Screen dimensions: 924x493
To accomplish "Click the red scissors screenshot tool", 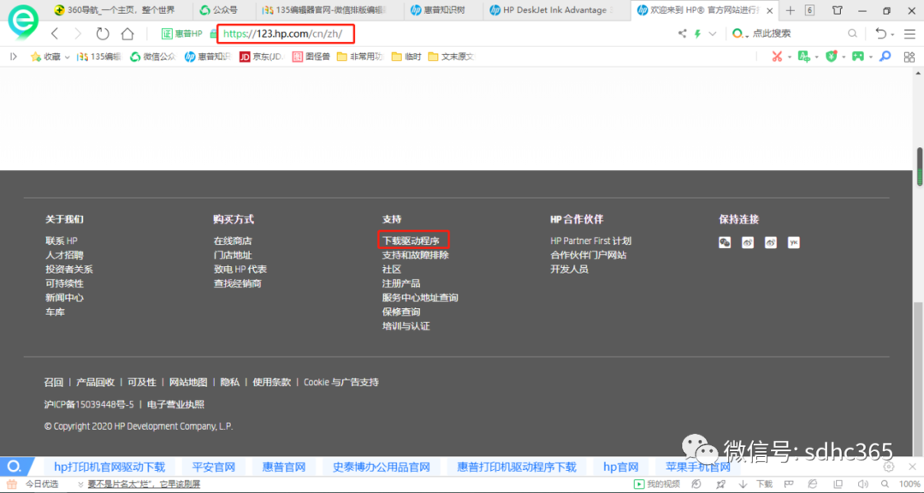I will point(777,56).
